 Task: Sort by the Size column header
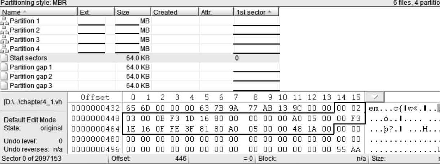coord(132,12)
